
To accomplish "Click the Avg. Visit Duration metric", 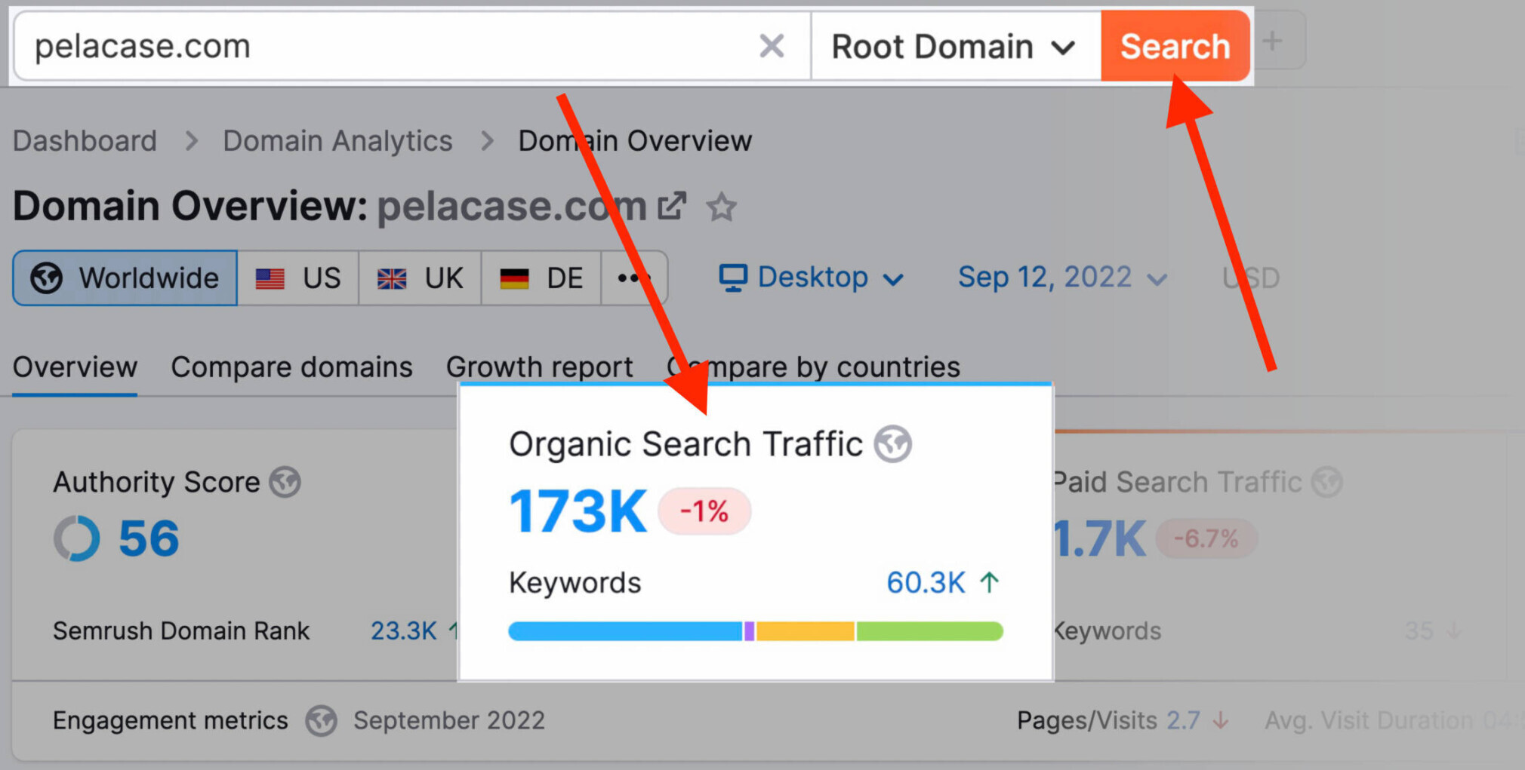I will 1394,720.
